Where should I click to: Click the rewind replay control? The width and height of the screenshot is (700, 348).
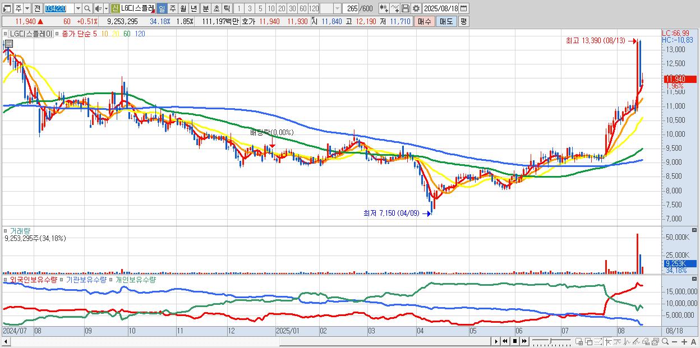[505, 341]
